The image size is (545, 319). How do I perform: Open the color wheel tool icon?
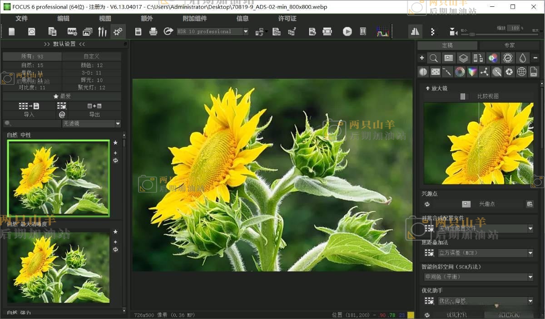(x=460, y=72)
